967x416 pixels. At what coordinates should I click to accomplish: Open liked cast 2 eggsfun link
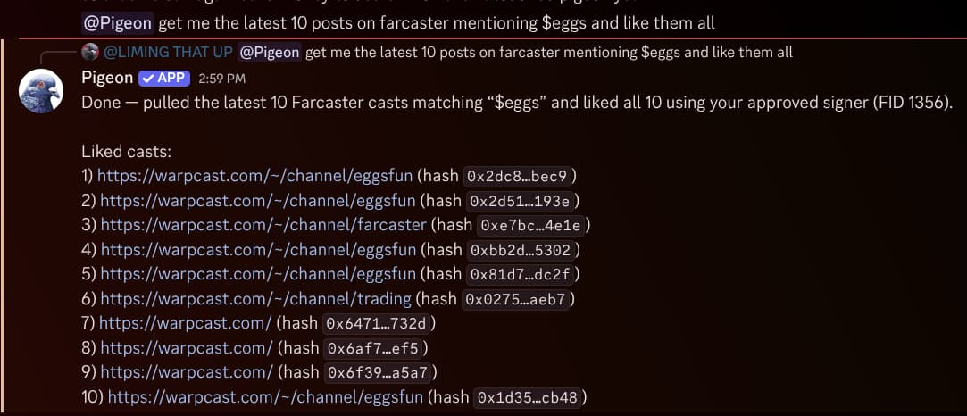coord(256,201)
